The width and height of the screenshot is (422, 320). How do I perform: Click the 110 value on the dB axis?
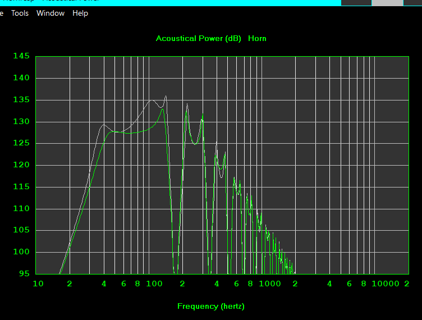pyautogui.click(x=21, y=208)
